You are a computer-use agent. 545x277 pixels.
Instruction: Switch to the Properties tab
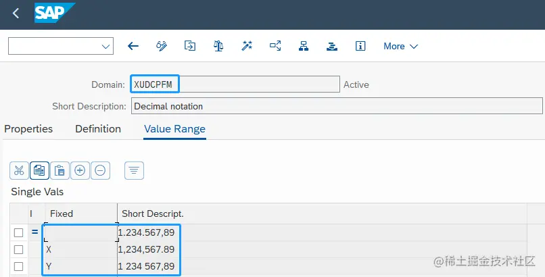28,128
